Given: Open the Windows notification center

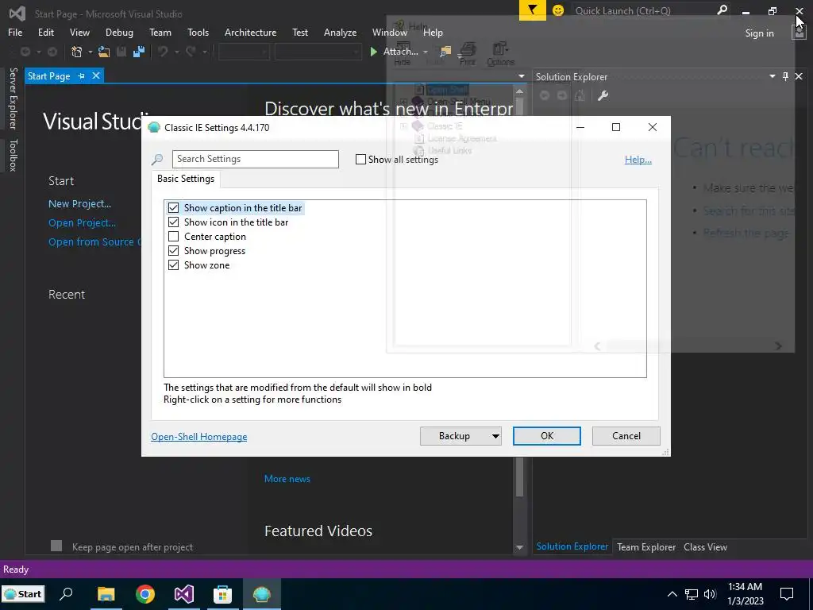Looking at the screenshot, I should pos(787,594).
